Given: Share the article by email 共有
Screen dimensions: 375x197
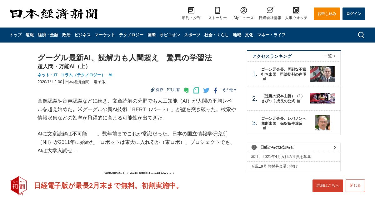Looking at the screenshot, I should tap(173, 90).
